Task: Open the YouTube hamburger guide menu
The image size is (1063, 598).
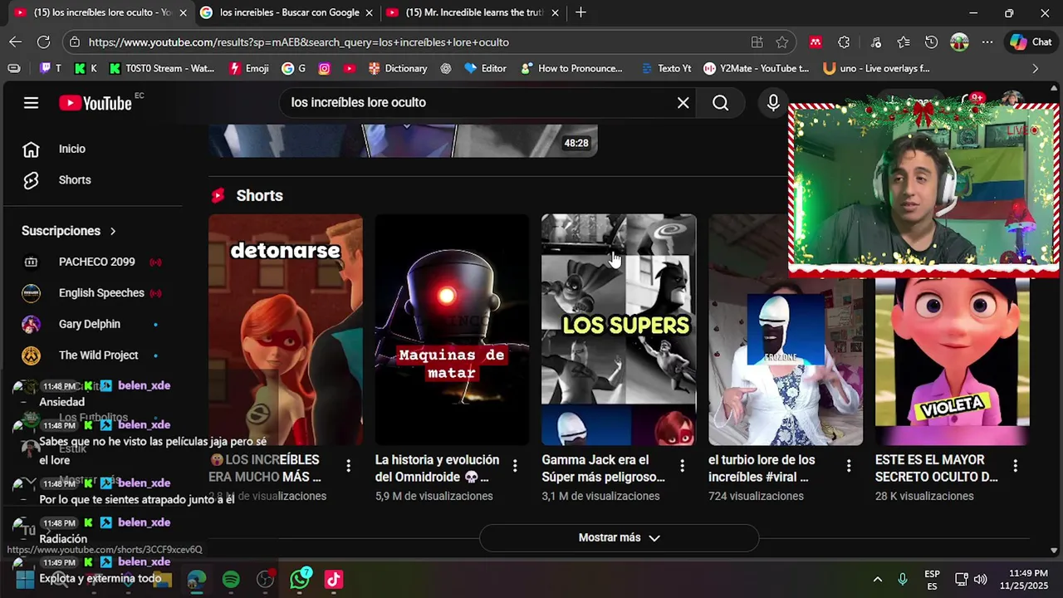Action: point(31,103)
